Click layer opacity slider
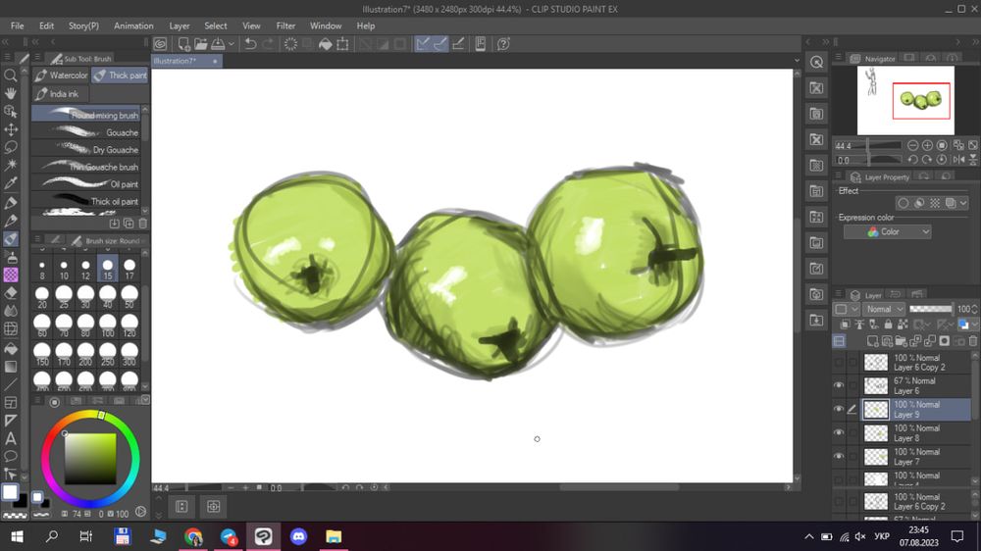 point(931,309)
